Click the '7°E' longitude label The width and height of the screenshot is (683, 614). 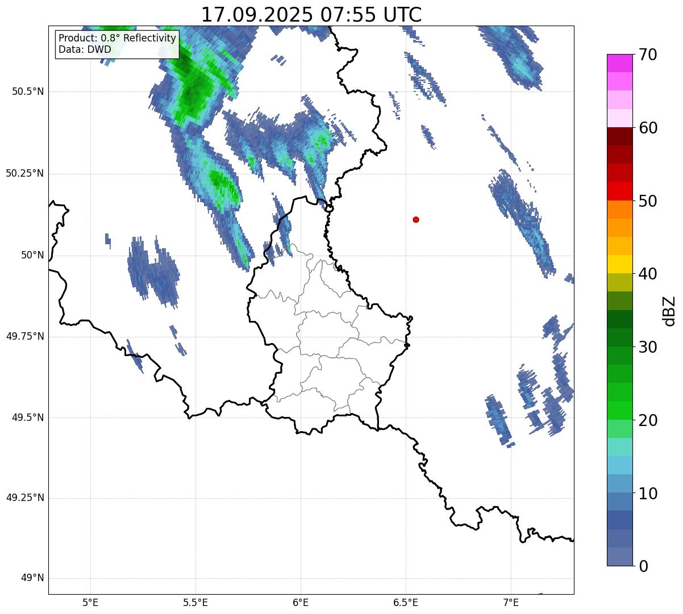click(511, 602)
